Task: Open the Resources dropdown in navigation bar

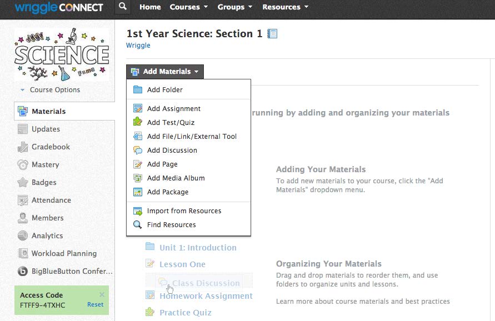Action: point(286,7)
